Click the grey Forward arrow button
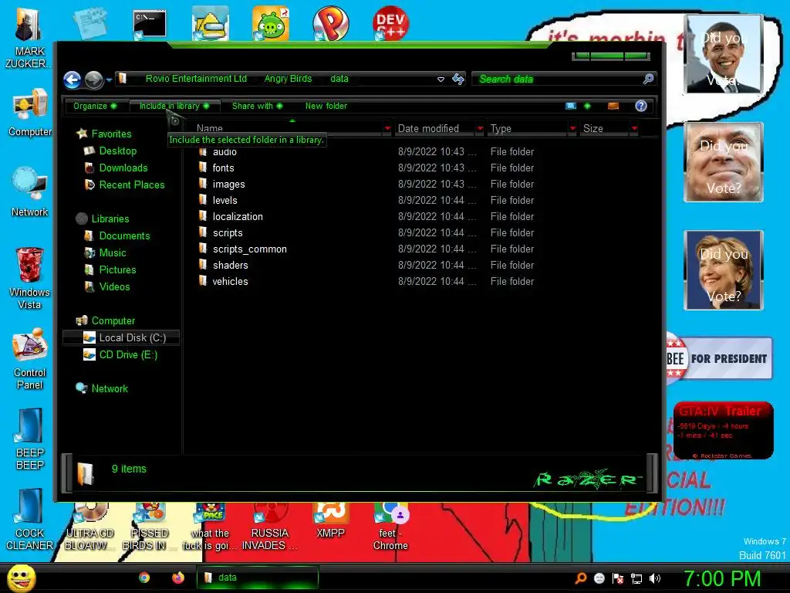 click(x=93, y=80)
